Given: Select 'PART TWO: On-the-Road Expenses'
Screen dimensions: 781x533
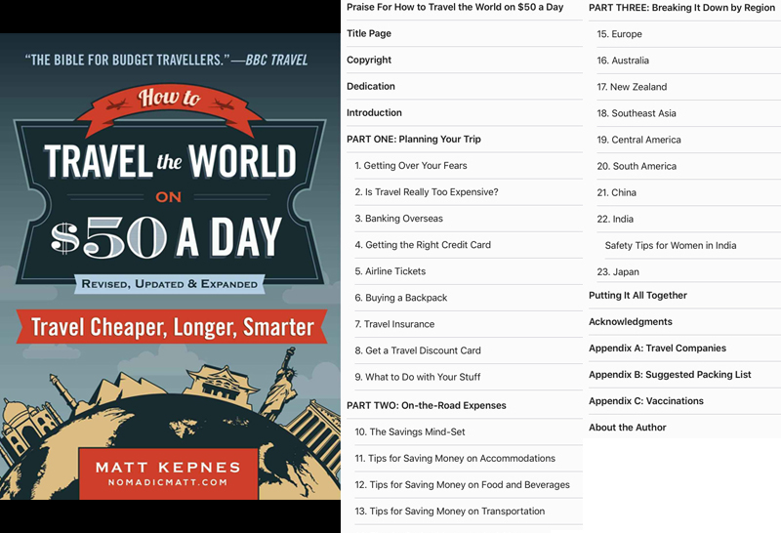Looking at the screenshot, I should click(x=465, y=405).
